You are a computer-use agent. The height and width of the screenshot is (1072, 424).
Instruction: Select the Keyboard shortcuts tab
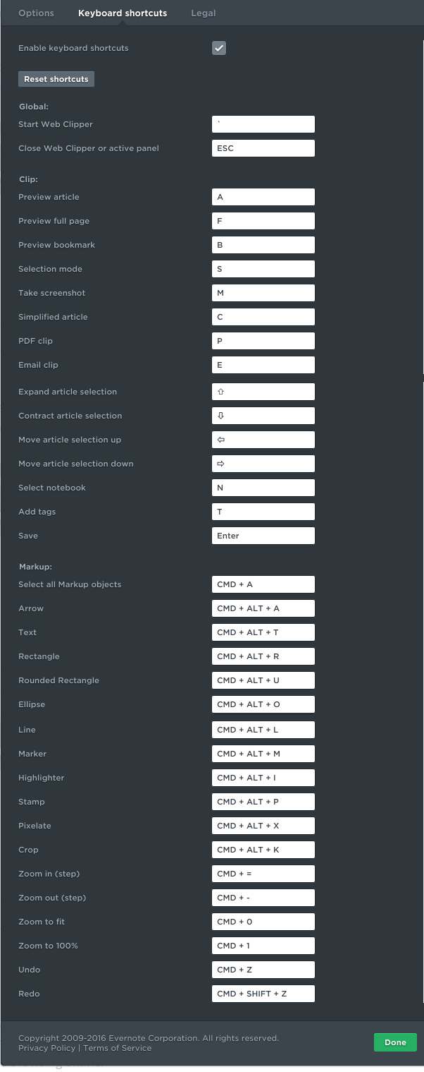pos(123,13)
